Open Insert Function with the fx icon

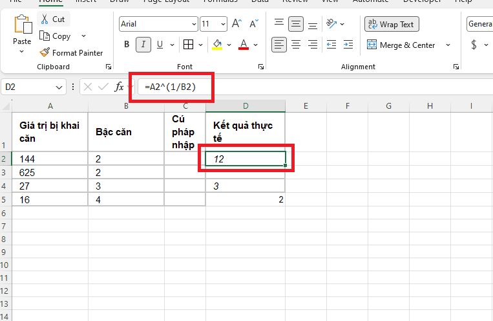tap(119, 87)
